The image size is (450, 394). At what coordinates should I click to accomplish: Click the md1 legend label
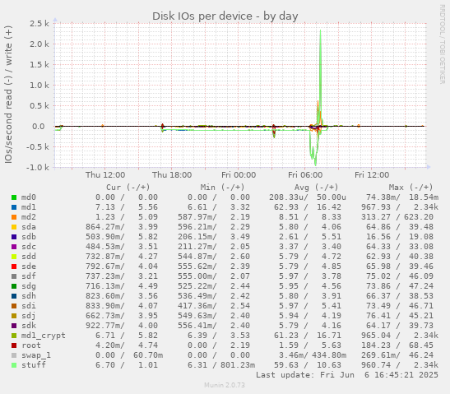(29, 207)
